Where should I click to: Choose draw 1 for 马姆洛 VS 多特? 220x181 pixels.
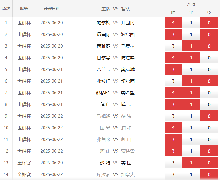coord(191,116)
